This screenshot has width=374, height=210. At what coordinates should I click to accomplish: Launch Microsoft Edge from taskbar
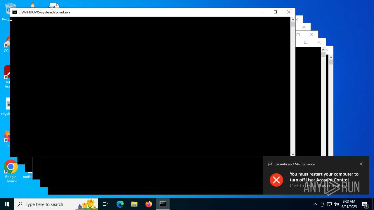tap(120, 204)
